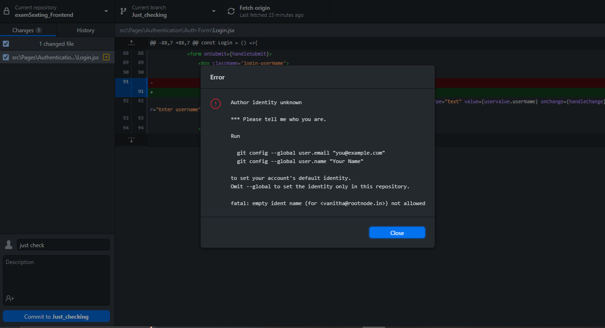Close the Author identity unknown error dialog
The image size is (605, 328).
click(x=397, y=232)
